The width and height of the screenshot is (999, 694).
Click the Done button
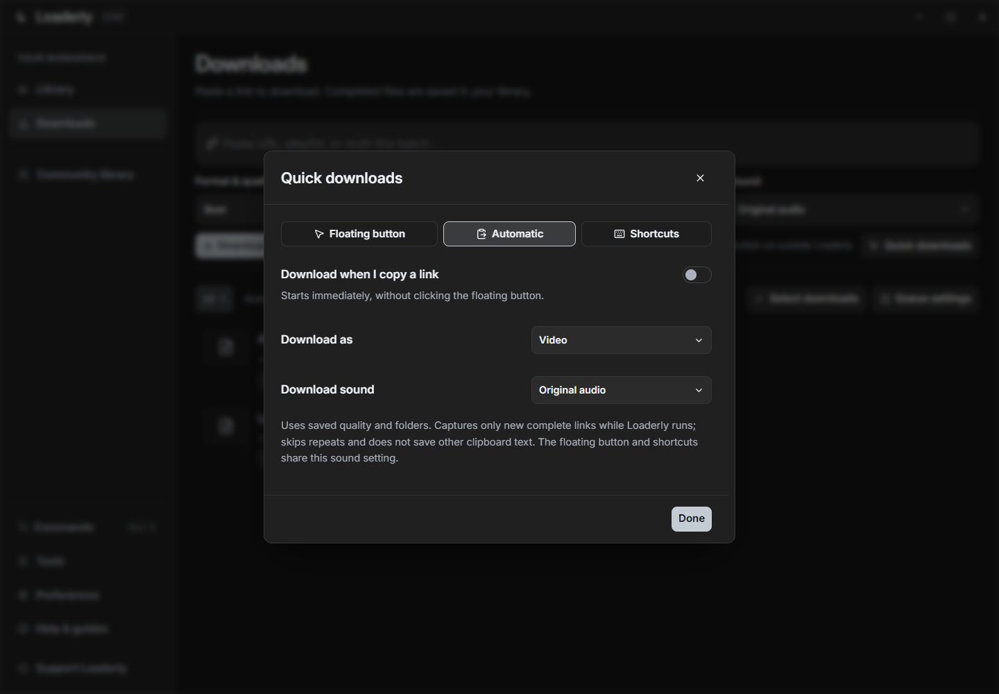click(692, 518)
